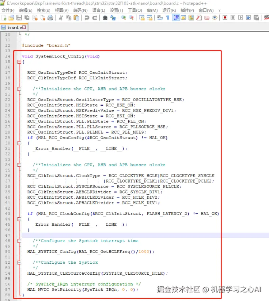
Task: Open Find with the binoculars icon
Action: tap(105, 18)
